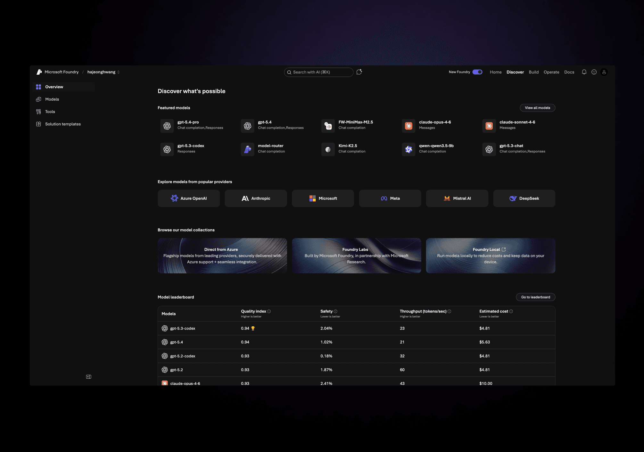This screenshot has height=452, width=644.
Task: Click the AI chat icon beside search
Action: click(359, 72)
